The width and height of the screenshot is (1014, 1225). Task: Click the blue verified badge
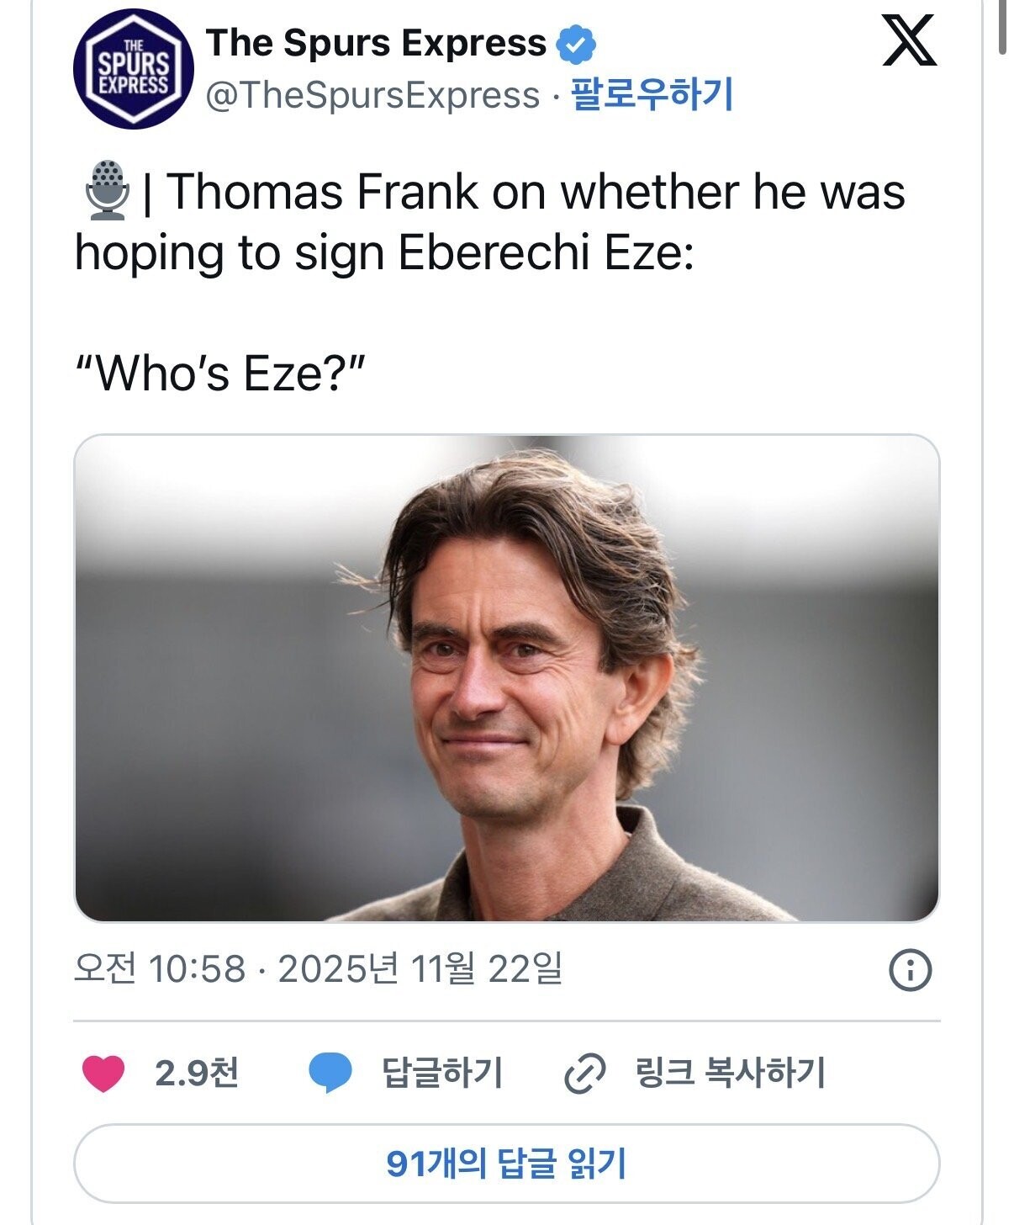click(x=576, y=45)
